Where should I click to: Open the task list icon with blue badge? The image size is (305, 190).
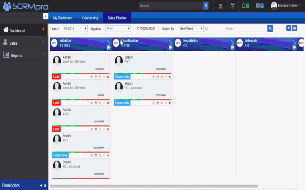(x=260, y=6)
